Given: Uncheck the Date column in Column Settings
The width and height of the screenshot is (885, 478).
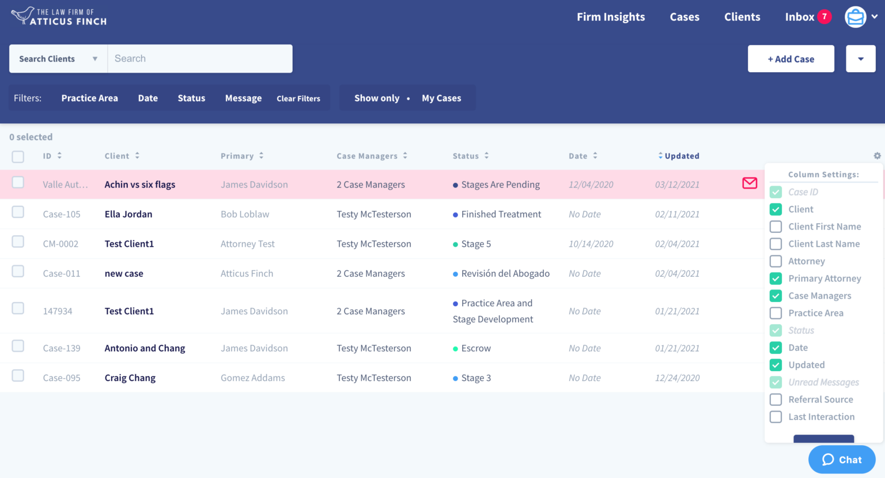Looking at the screenshot, I should [x=776, y=348].
